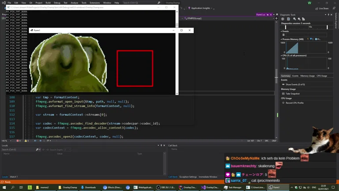339x191 pixels.
Task: Navigate backward arrow in editor footer
Action: (35, 141)
